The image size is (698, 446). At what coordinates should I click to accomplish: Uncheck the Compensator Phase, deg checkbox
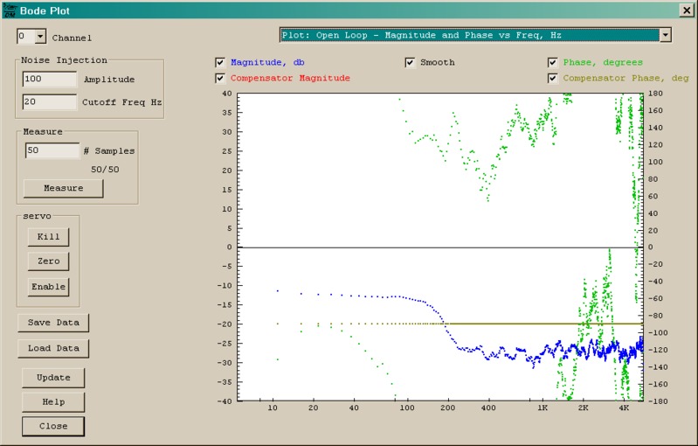click(553, 79)
